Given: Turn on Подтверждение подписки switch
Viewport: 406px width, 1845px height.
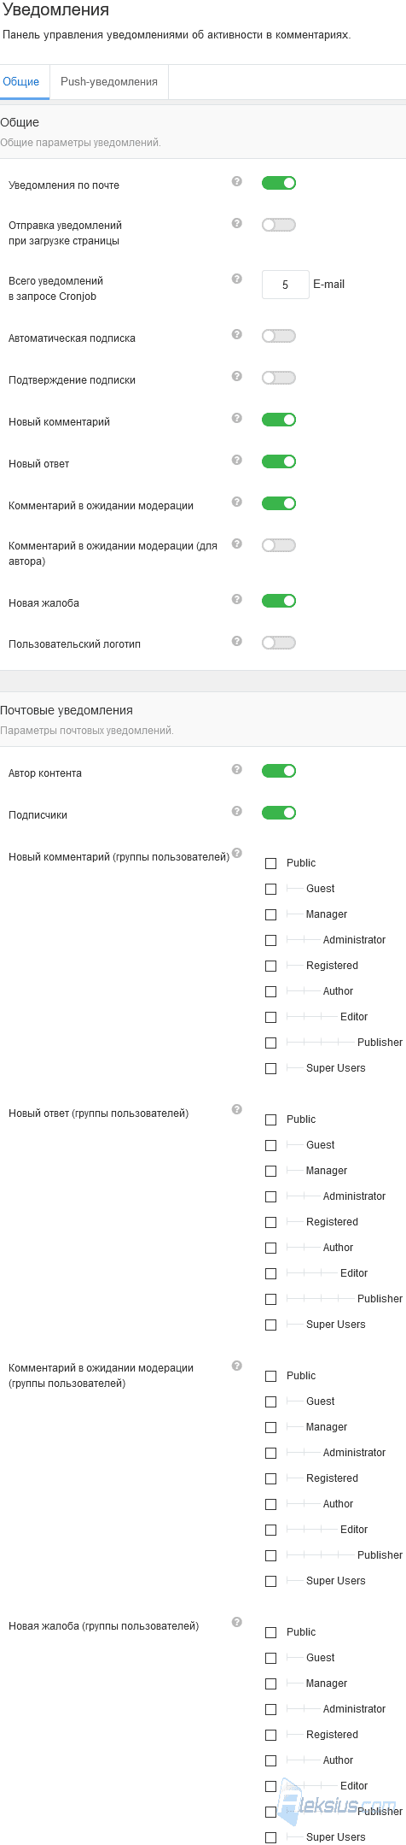Looking at the screenshot, I should click(x=279, y=378).
